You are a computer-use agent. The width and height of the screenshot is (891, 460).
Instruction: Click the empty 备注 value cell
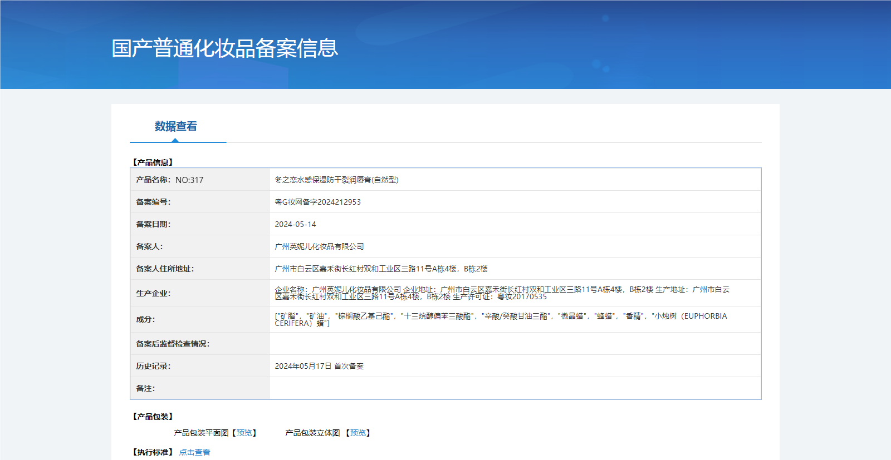pyautogui.click(x=515, y=388)
